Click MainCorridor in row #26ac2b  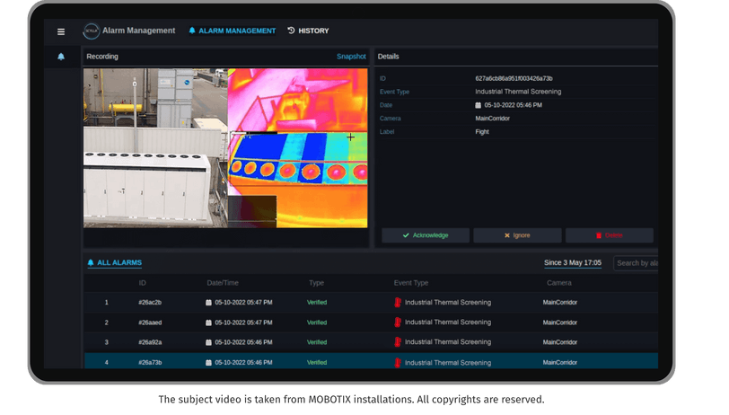(560, 303)
